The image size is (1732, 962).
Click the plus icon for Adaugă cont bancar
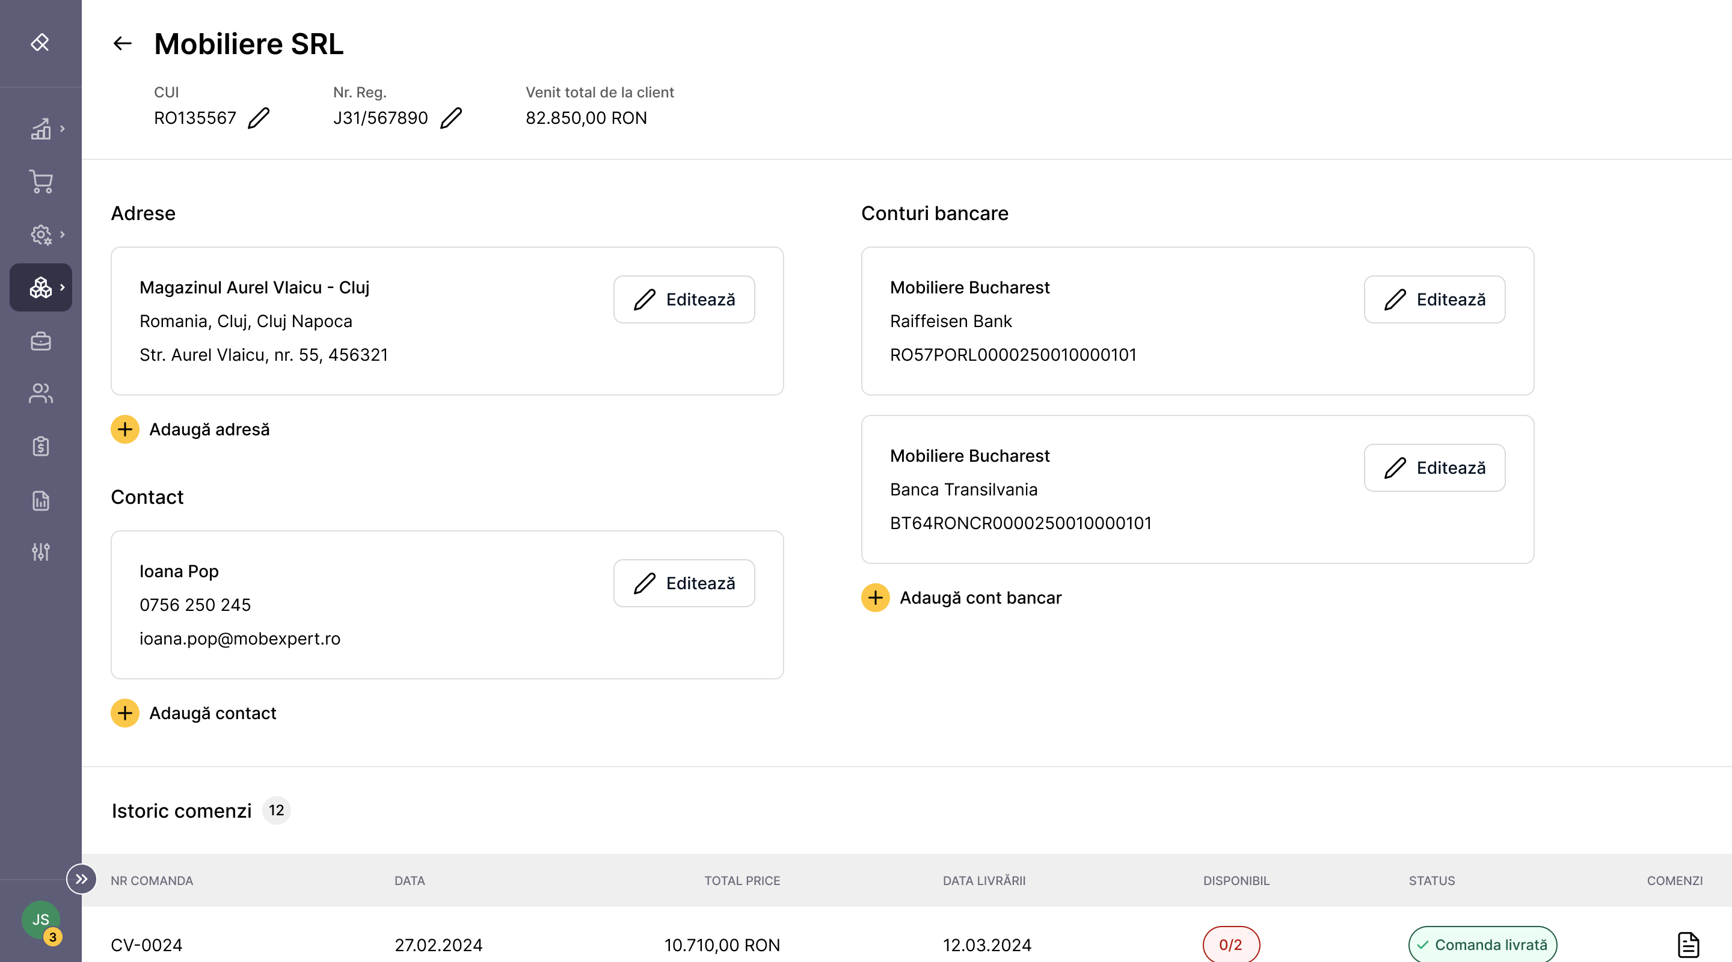876,597
